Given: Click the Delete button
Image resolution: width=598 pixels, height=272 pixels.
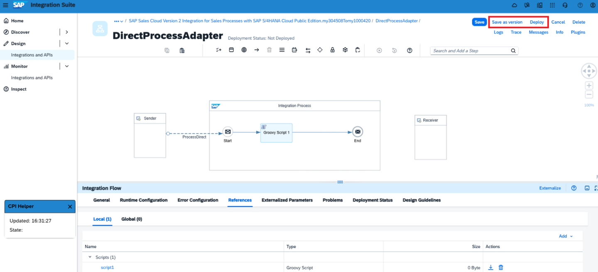Looking at the screenshot, I should pos(579,22).
